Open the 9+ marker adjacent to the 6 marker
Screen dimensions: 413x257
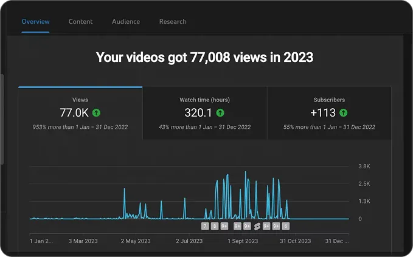coord(276,226)
